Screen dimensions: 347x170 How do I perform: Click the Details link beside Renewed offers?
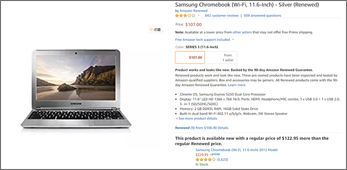(x=223, y=128)
